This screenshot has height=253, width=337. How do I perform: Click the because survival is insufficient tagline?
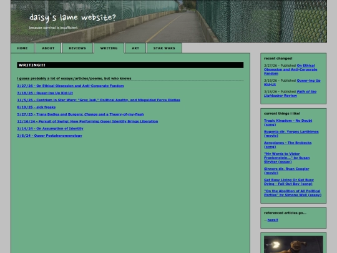click(x=53, y=27)
